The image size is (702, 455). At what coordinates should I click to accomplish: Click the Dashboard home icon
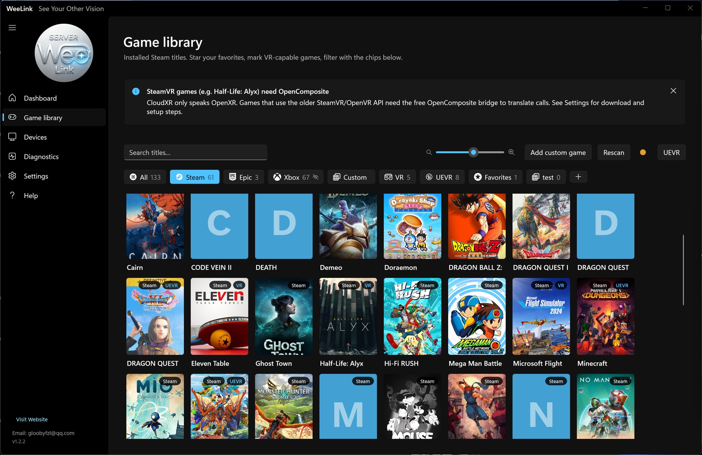pos(12,98)
